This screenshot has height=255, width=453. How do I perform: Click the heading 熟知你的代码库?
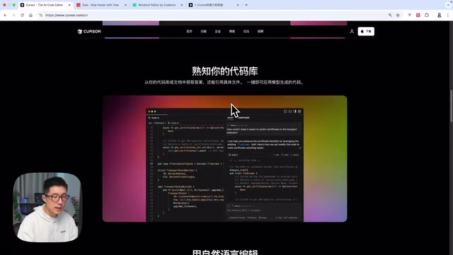point(225,71)
